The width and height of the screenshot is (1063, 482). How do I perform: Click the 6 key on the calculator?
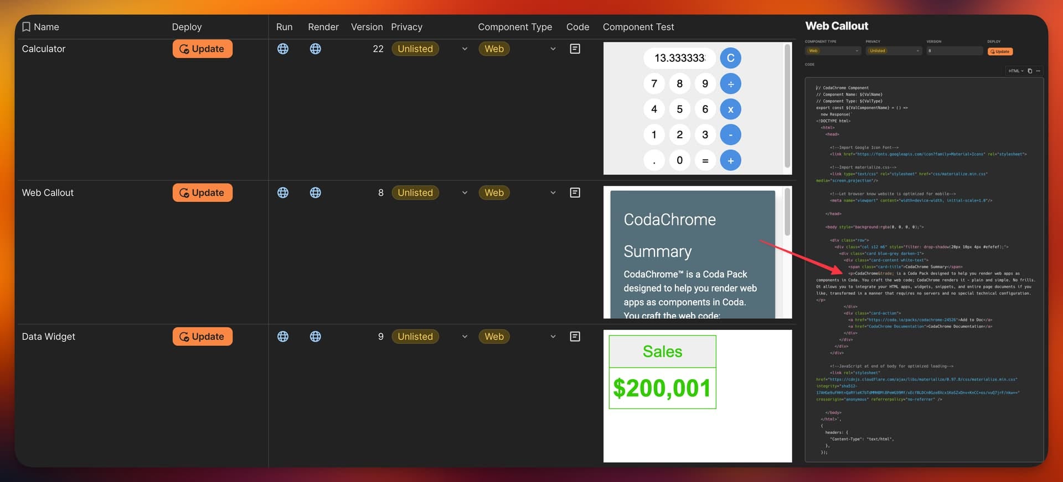click(705, 109)
